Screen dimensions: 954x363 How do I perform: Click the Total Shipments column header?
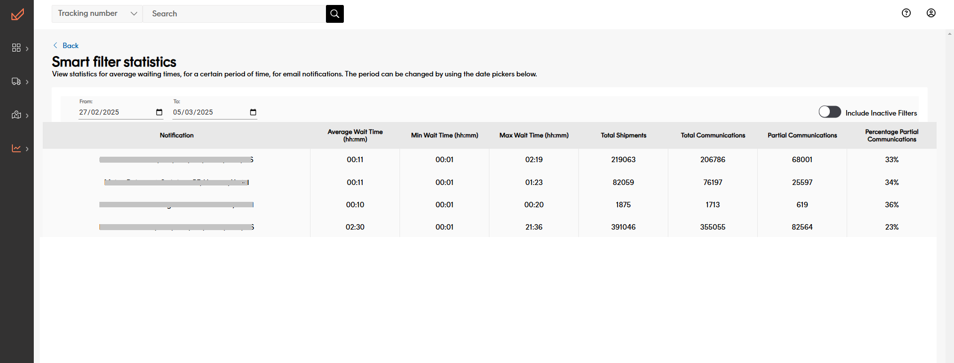tap(623, 135)
